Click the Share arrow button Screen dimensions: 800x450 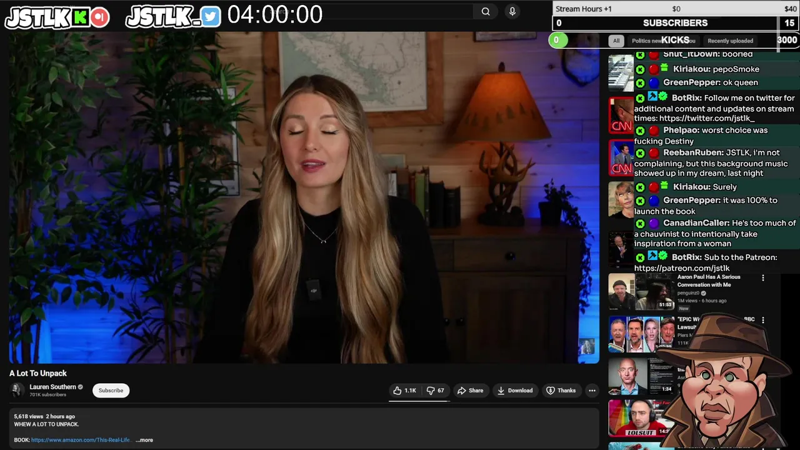click(470, 391)
